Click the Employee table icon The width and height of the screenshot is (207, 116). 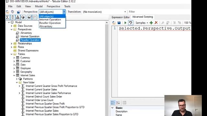coord(17,68)
